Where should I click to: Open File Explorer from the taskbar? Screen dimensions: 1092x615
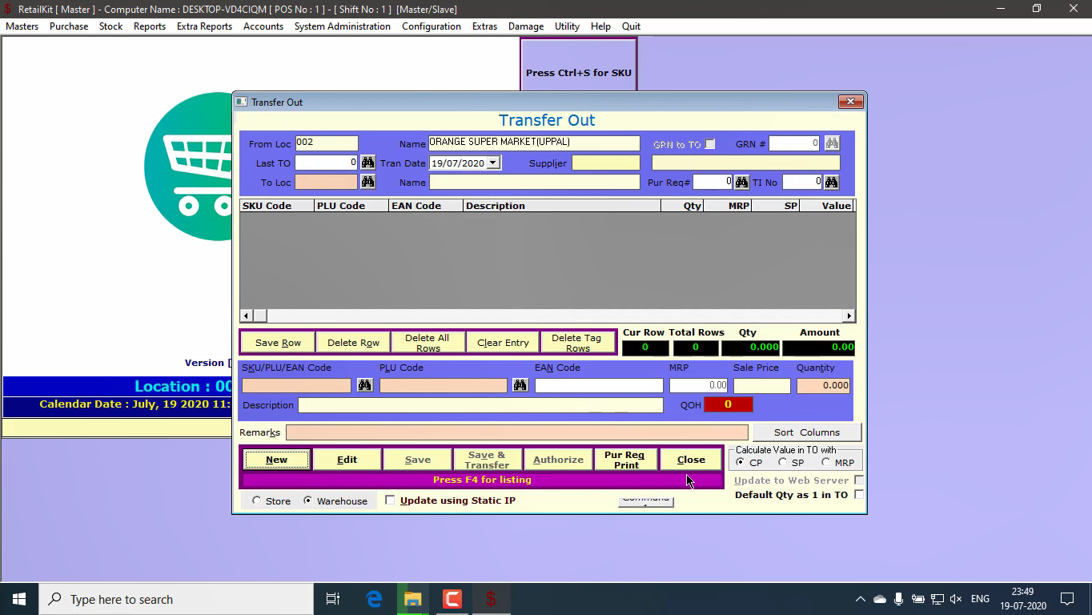point(413,599)
